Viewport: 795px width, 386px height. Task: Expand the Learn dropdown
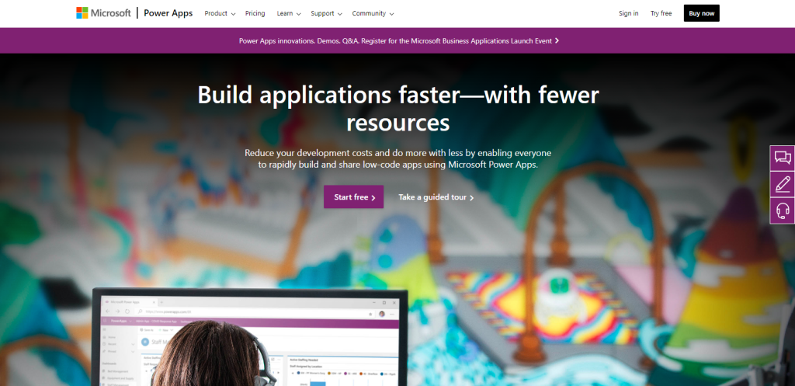pos(289,14)
